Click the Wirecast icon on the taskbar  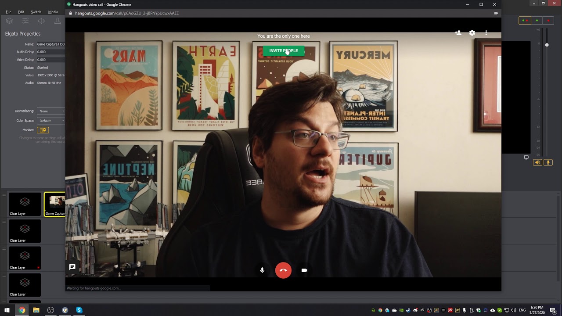click(x=65, y=310)
